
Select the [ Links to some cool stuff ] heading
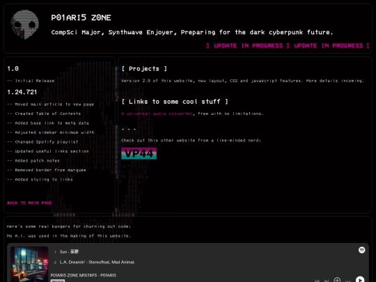click(175, 102)
